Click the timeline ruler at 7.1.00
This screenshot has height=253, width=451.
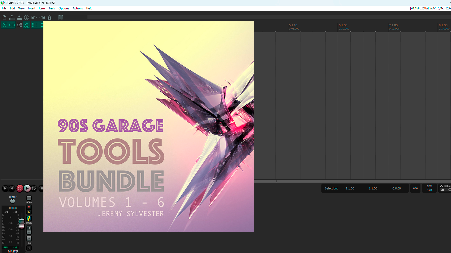(393, 25)
